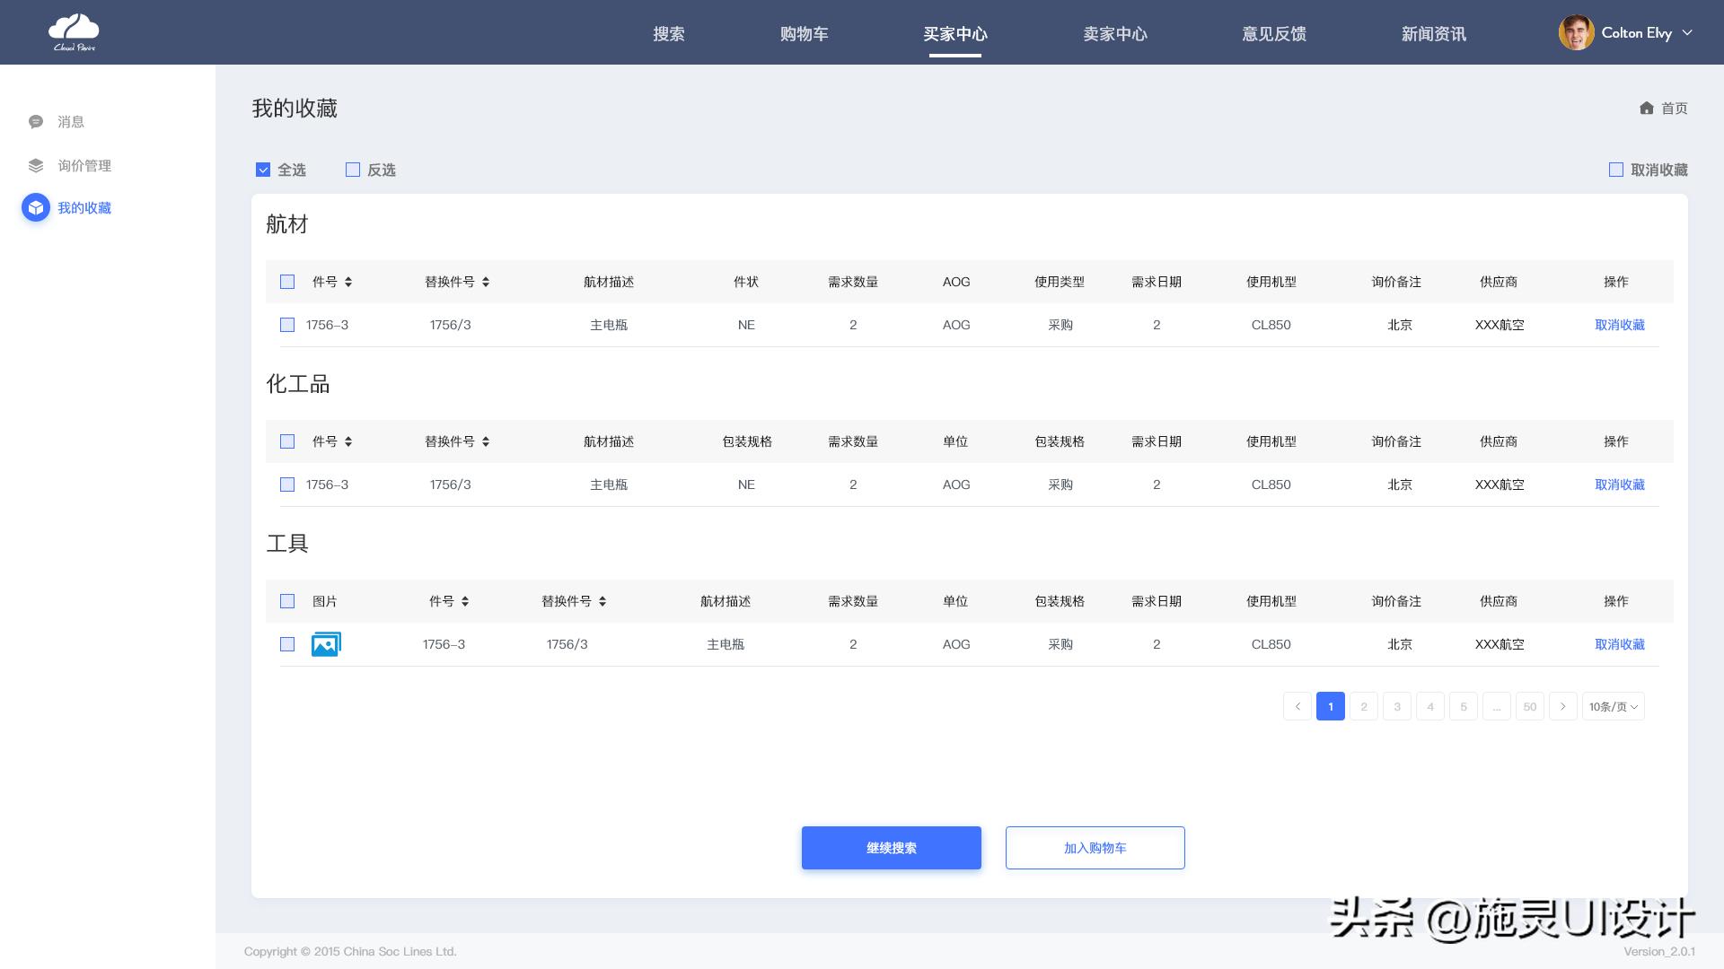
Task: Go to next page arrow
Action: (1562, 707)
